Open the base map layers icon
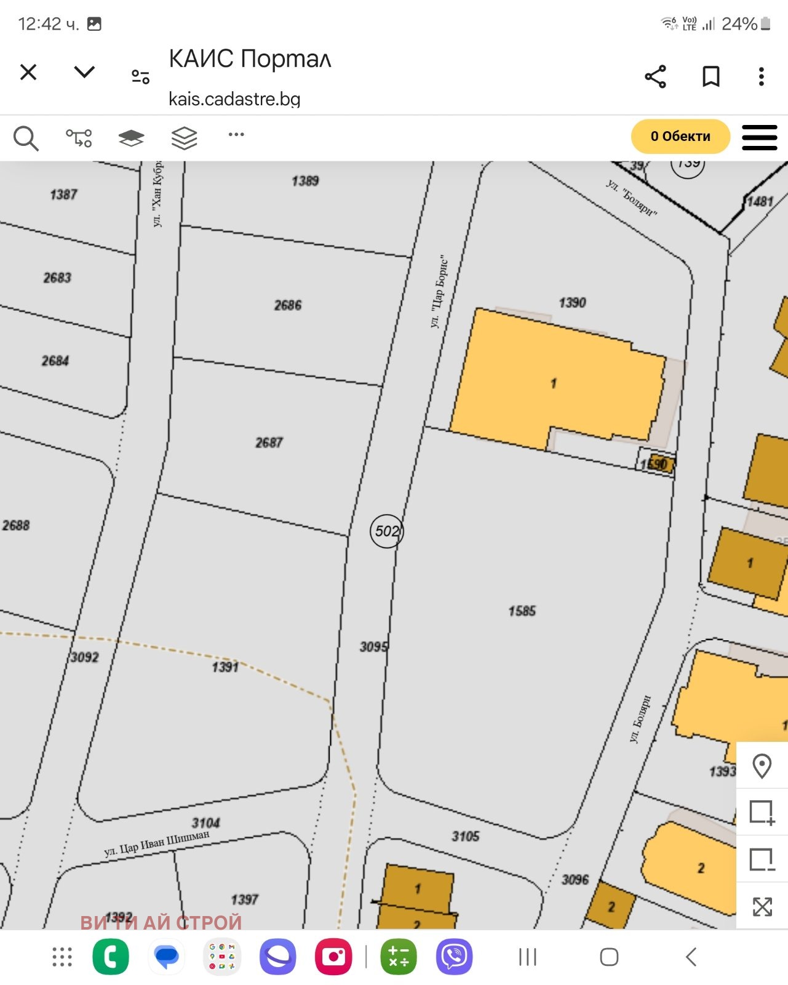This screenshot has width=788, height=985. [x=131, y=137]
